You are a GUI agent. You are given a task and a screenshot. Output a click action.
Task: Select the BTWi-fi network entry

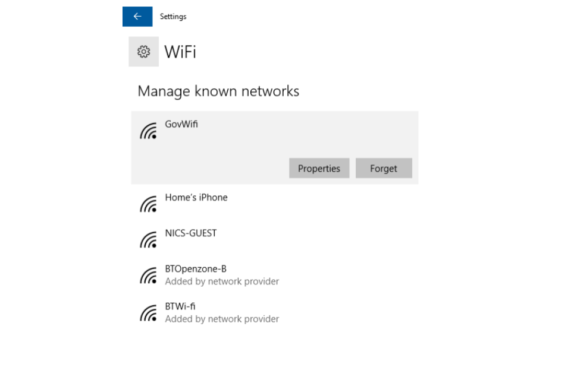point(275,313)
